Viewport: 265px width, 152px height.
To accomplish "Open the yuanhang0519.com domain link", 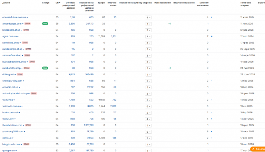I will [x=13, y=132].
